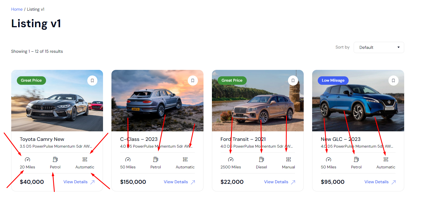Toggle bookmark on the C-Class 2023 card
Viewport: 423px width, 197px height.
coord(193,81)
